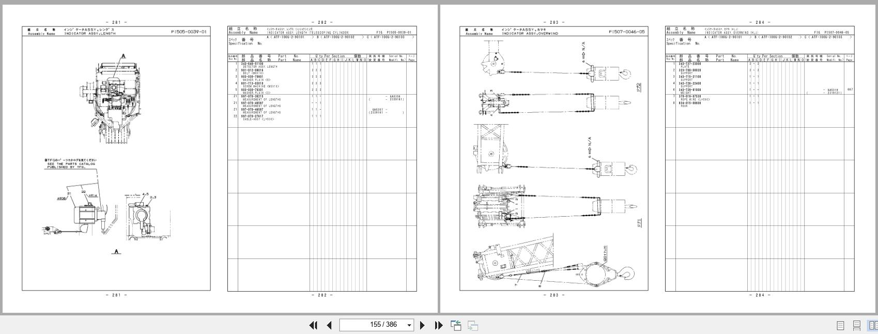Click page number 283 at bottom of page

[554, 295]
